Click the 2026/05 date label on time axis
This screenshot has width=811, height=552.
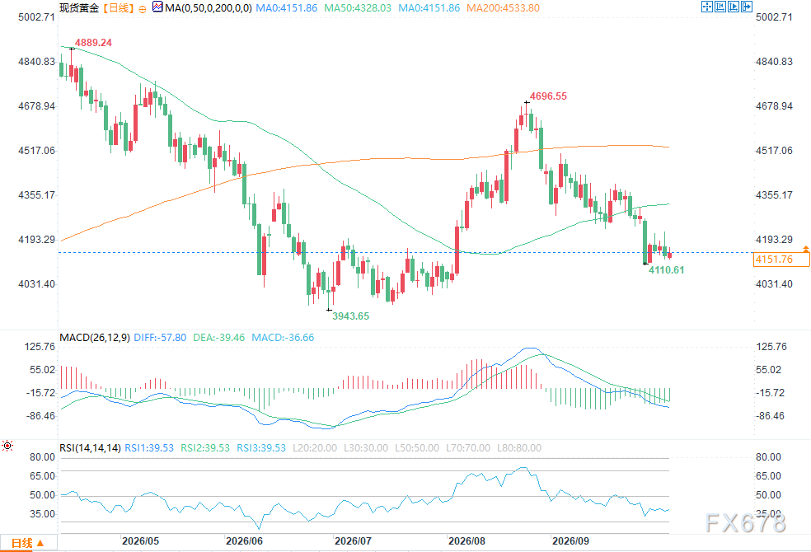(x=141, y=541)
